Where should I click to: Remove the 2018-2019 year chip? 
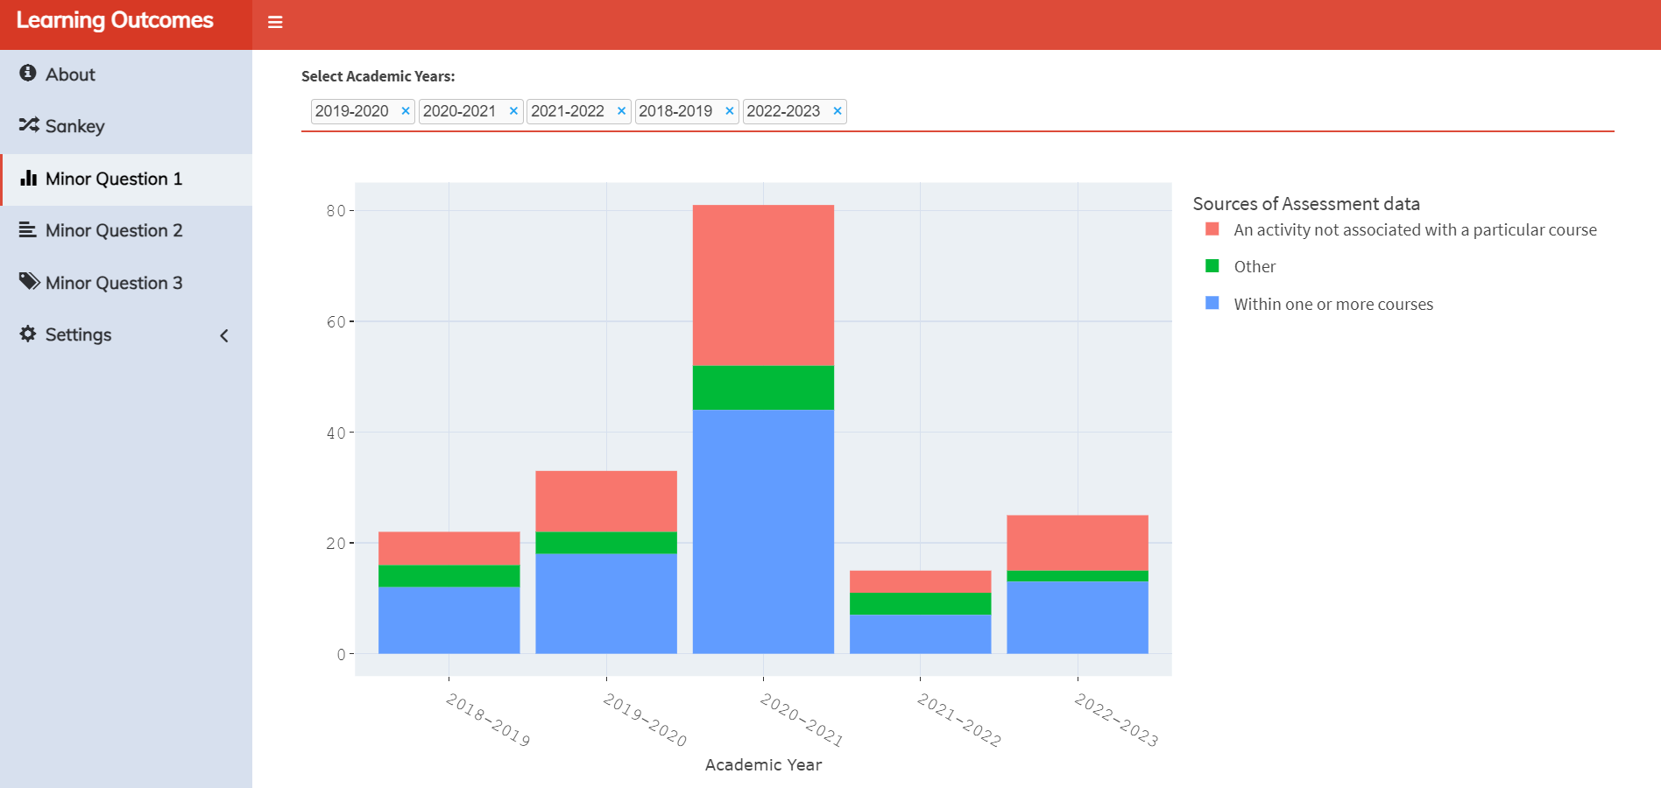click(729, 111)
